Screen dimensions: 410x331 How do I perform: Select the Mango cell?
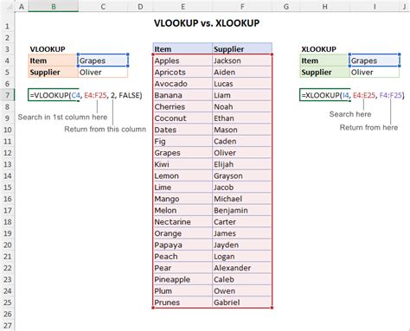click(x=183, y=199)
